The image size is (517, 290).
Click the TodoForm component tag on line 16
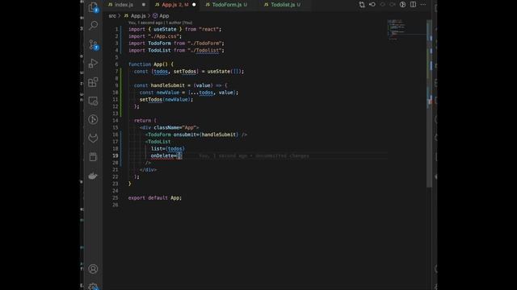point(159,135)
